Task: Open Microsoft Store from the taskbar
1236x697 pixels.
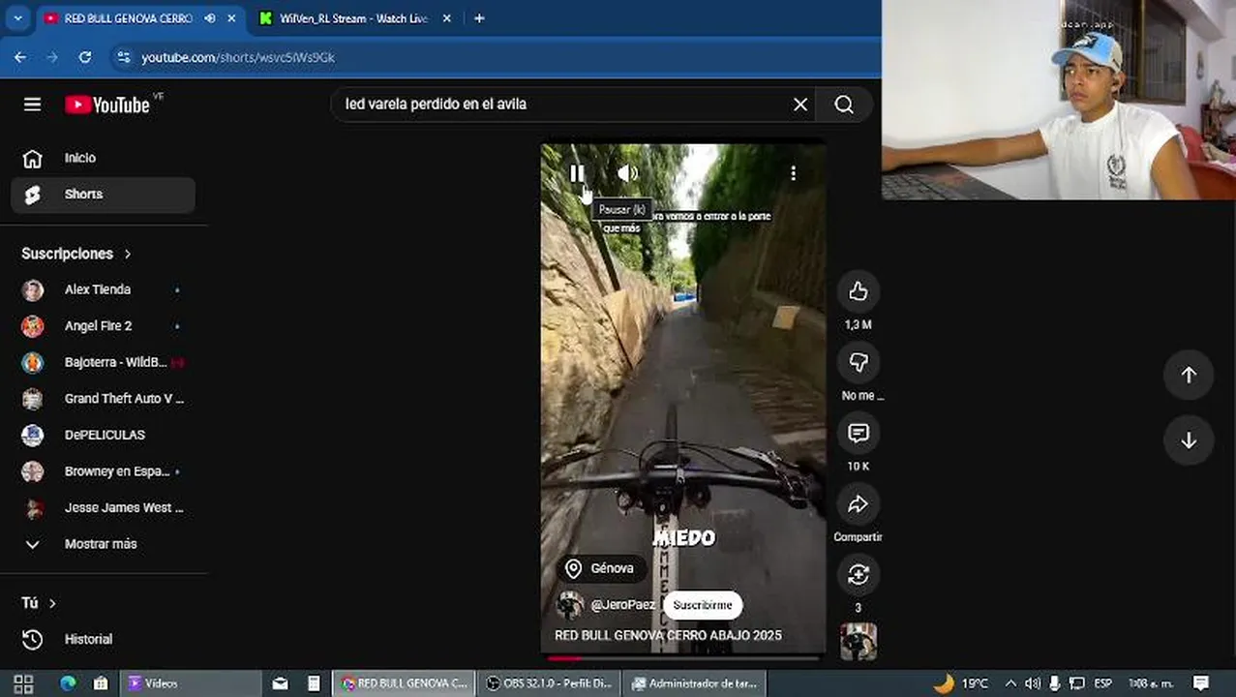Action: [x=101, y=683]
